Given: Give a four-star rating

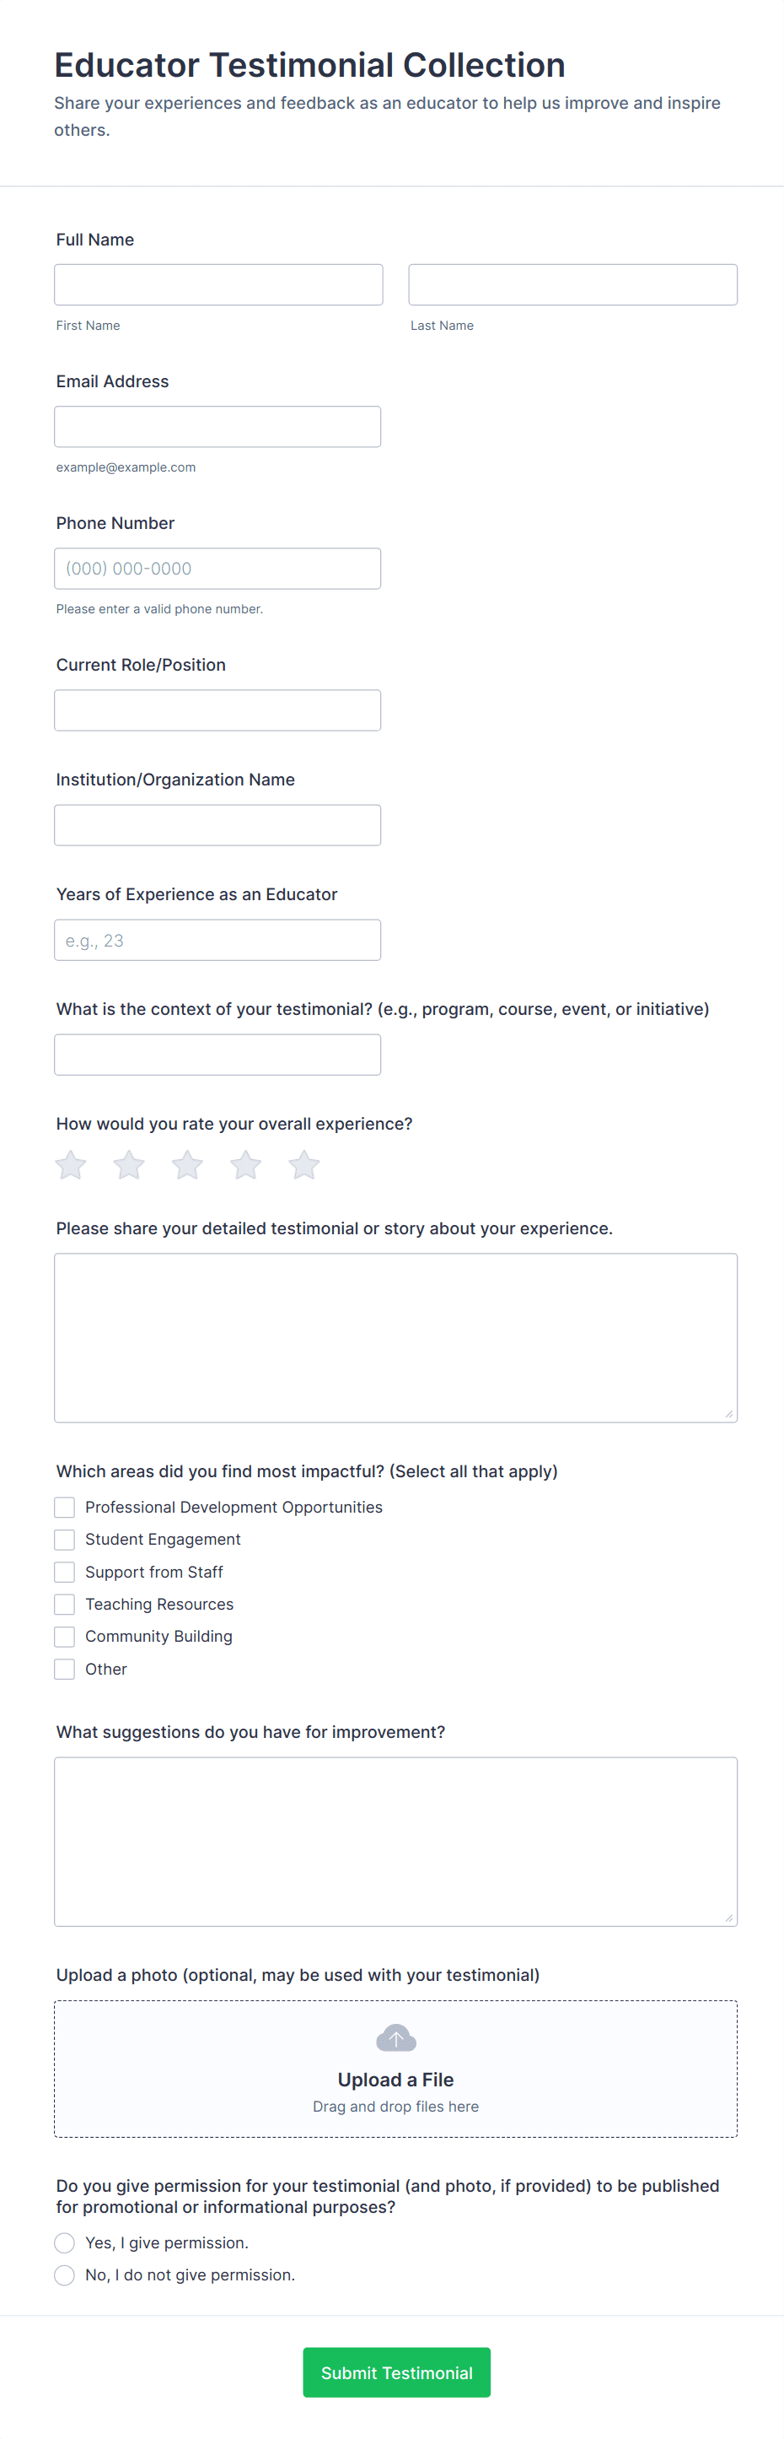Looking at the screenshot, I should (246, 1164).
